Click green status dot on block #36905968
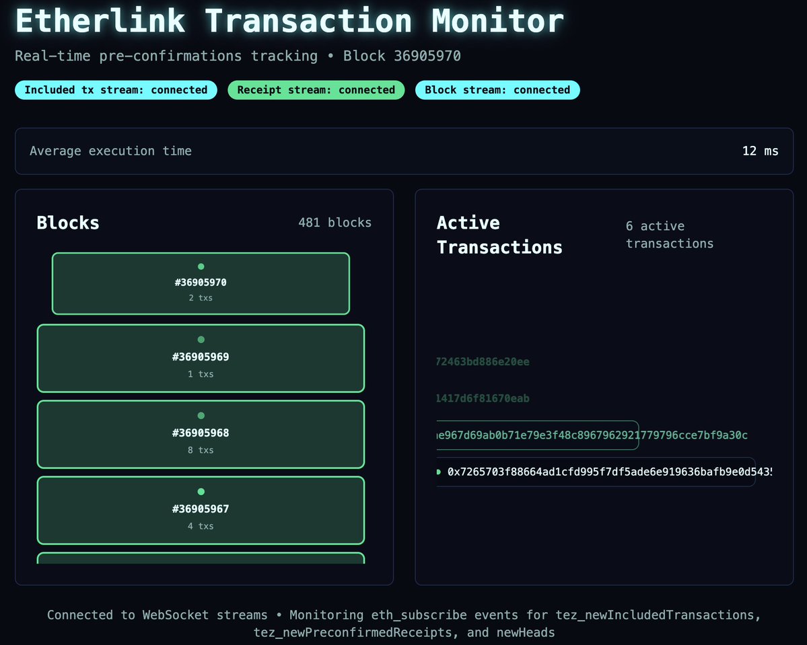This screenshot has width=807, height=645. pyautogui.click(x=201, y=416)
